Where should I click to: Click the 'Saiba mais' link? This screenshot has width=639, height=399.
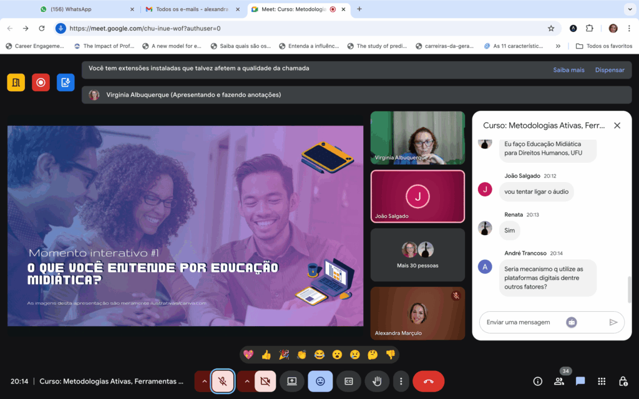coord(568,70)
